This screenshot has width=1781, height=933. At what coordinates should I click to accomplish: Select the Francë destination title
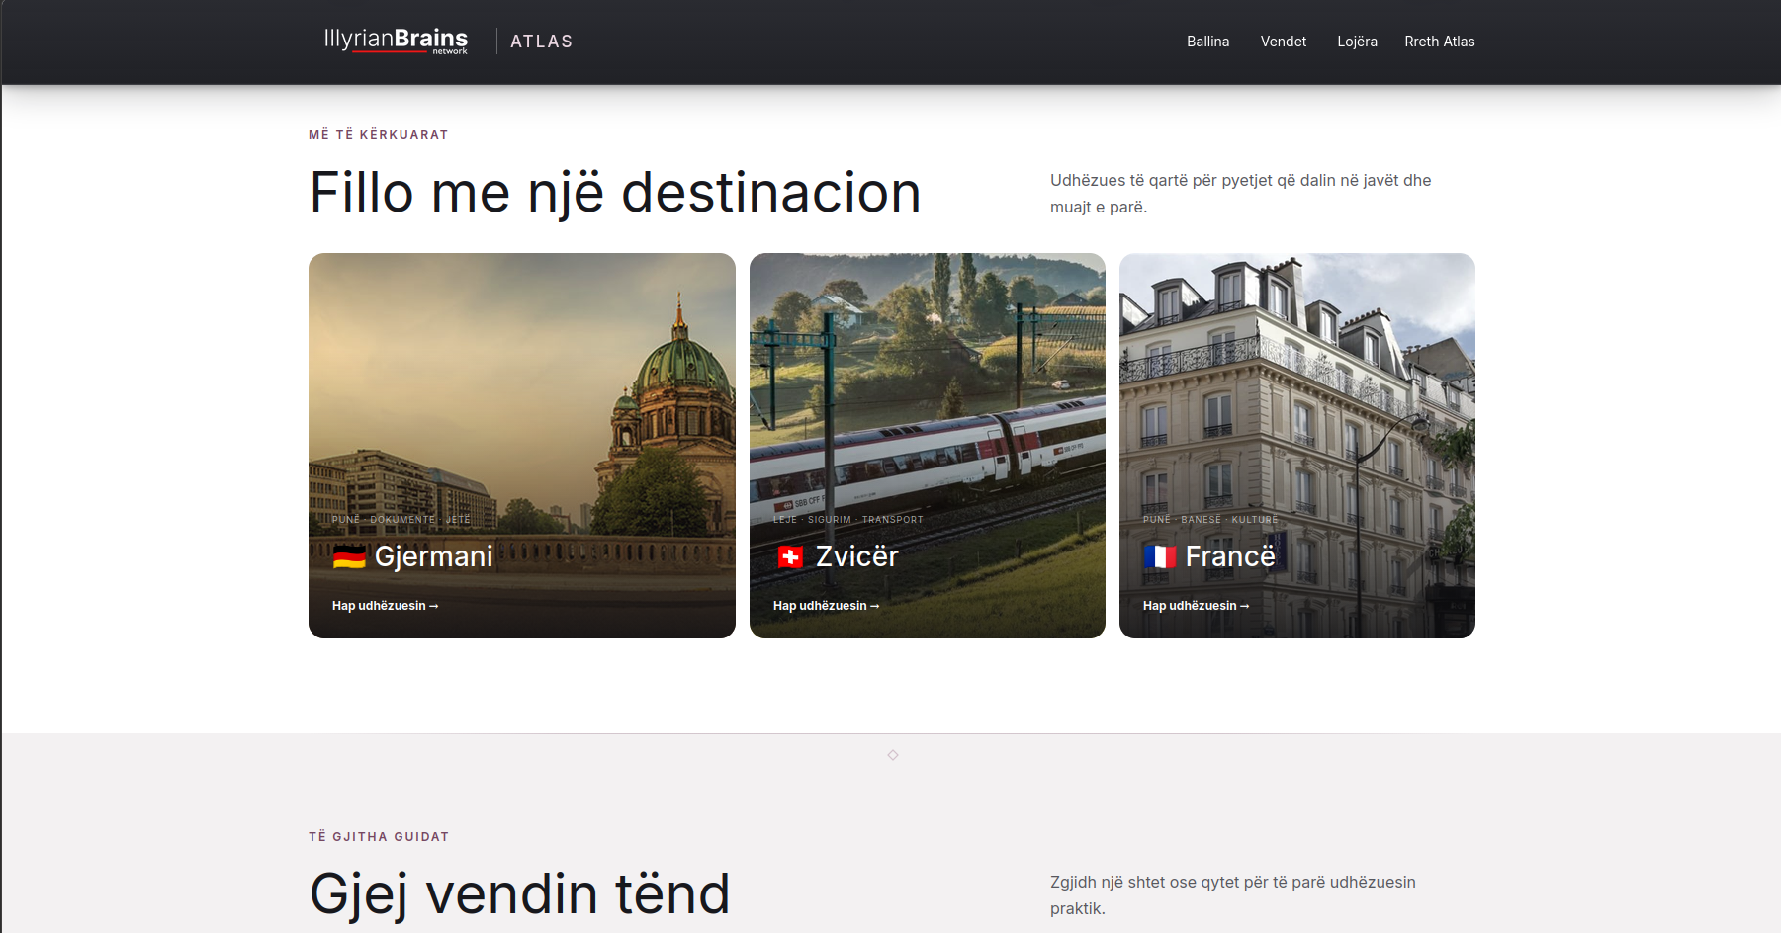pyautogui.click(x=1230, y=556)
